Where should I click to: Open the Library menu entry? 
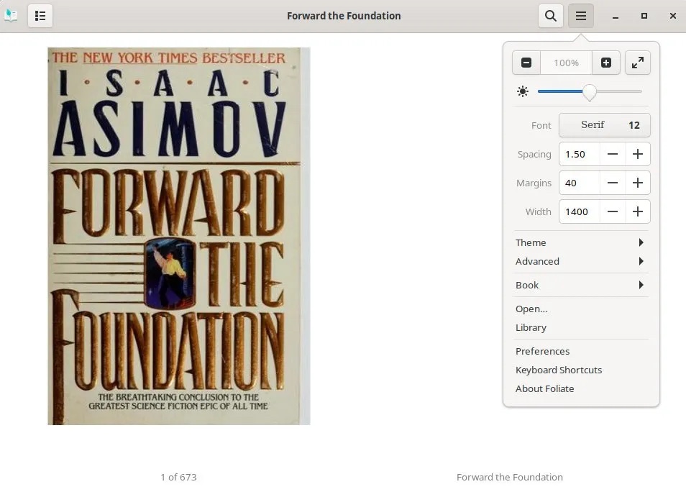(531, 327)
